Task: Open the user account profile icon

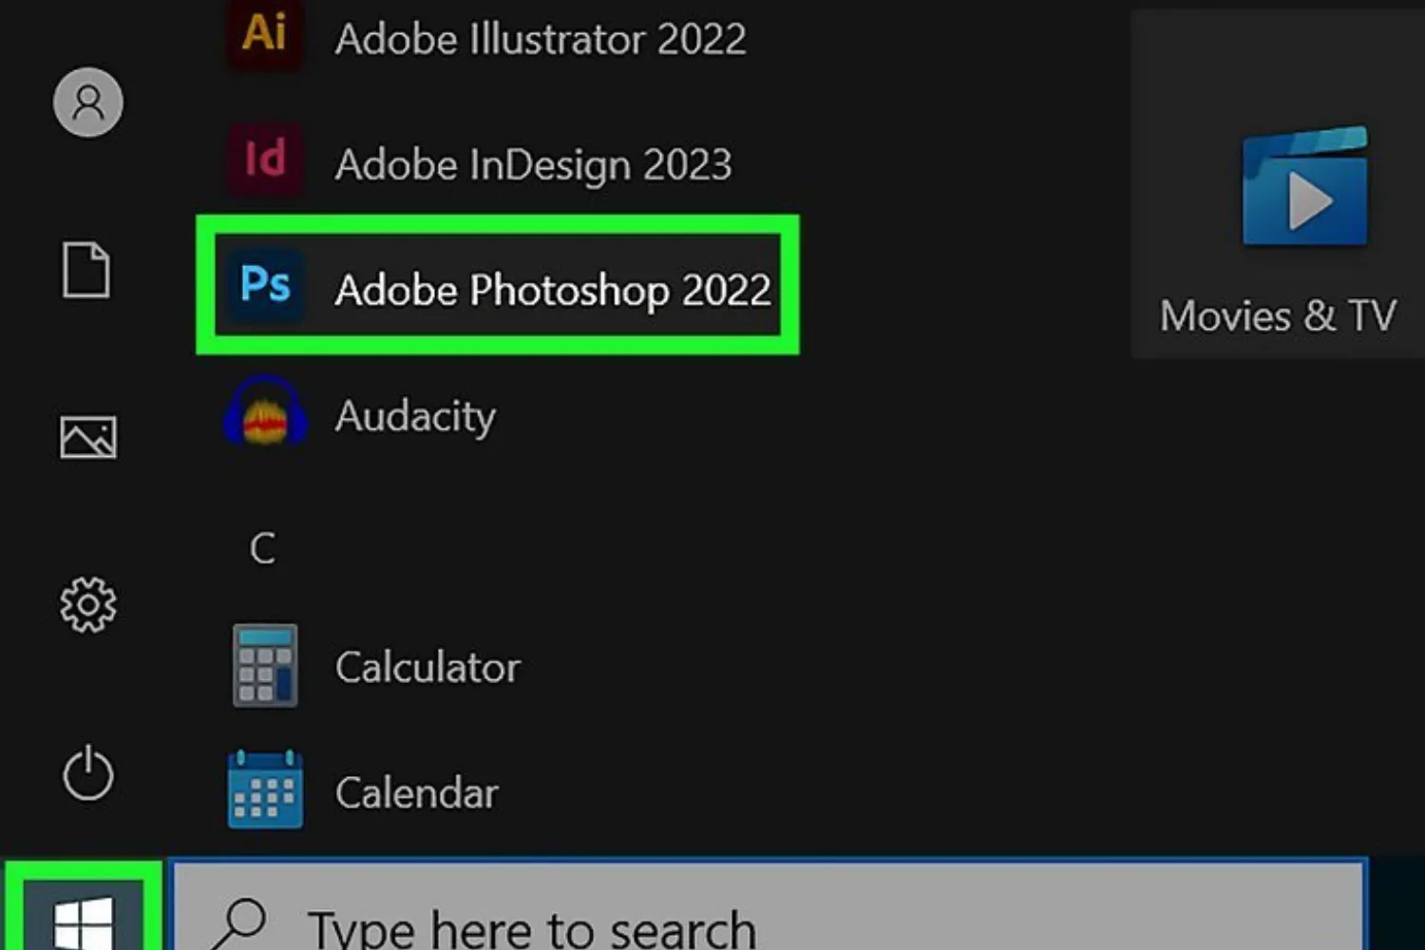Action: point(87,102)
